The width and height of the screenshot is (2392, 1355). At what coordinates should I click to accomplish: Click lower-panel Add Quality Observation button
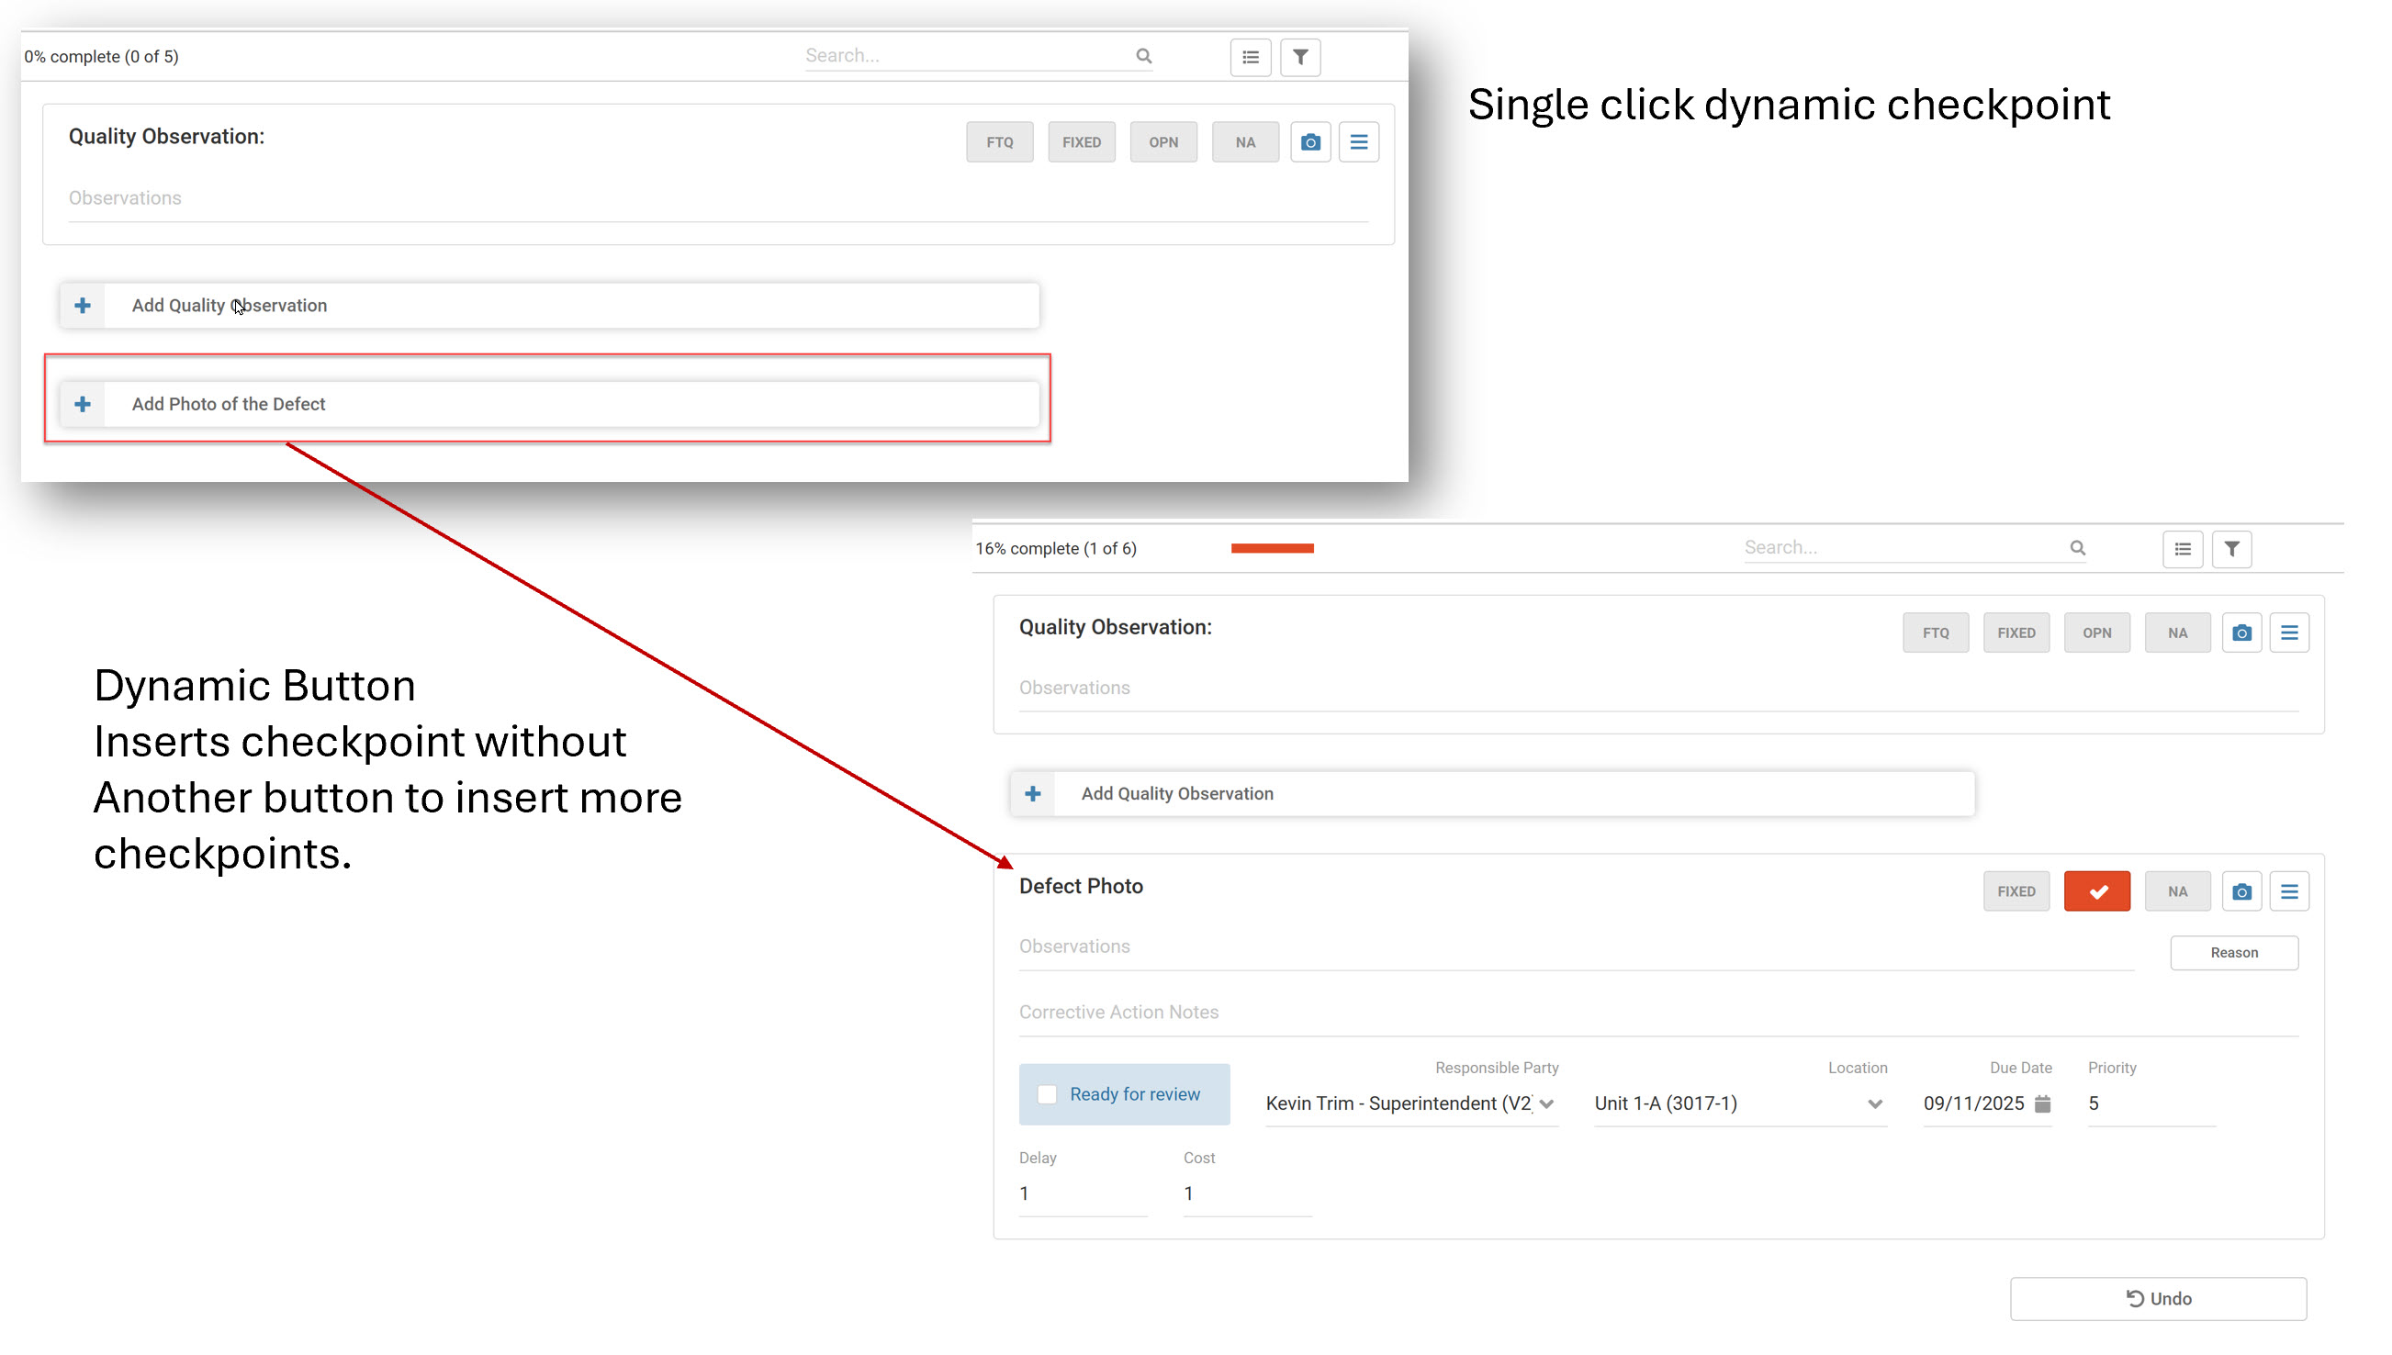(1493, 794)
